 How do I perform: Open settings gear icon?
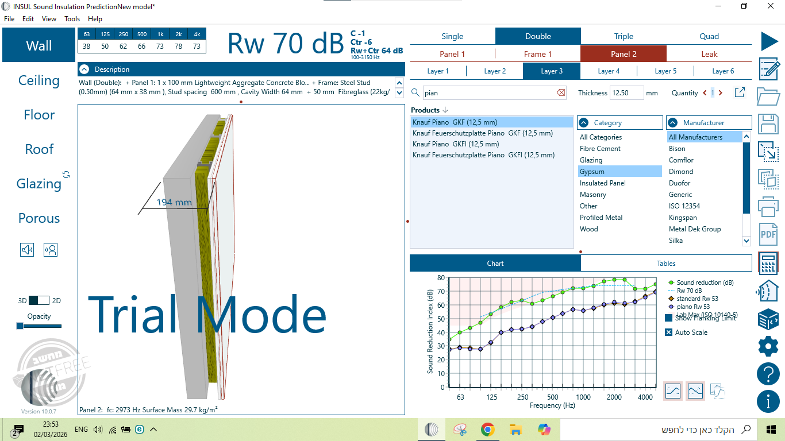[768, 346]
